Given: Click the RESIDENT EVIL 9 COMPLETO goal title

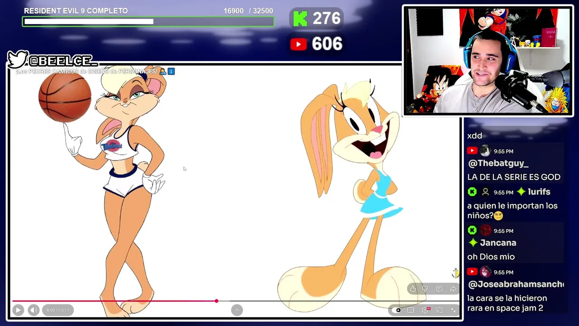Looking at the screenshot, I should click(76, 11).
